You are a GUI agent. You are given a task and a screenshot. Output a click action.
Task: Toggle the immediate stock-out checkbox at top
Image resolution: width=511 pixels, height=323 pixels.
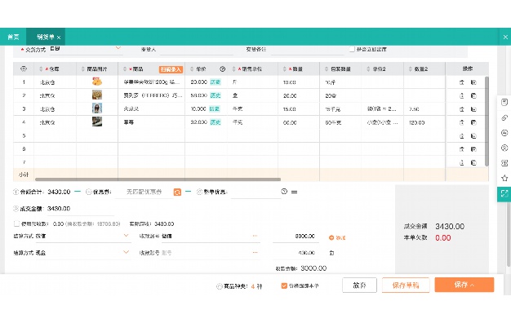[x=352, y=49]
